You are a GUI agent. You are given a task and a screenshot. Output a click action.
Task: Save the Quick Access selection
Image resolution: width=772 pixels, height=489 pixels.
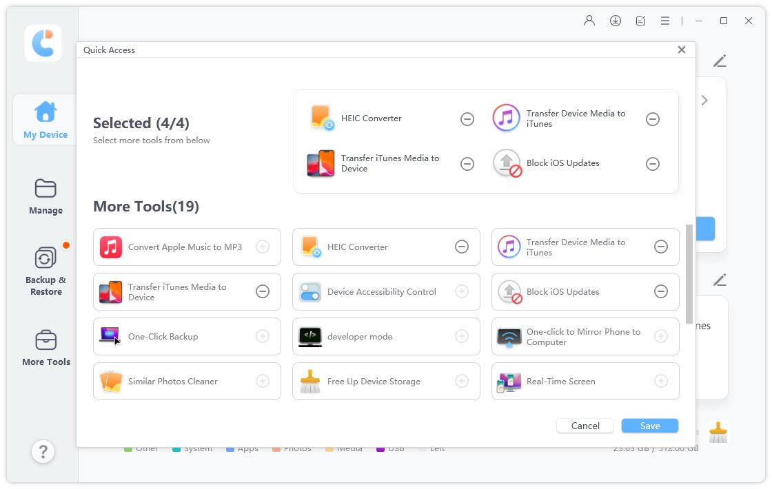coord(649,426)
